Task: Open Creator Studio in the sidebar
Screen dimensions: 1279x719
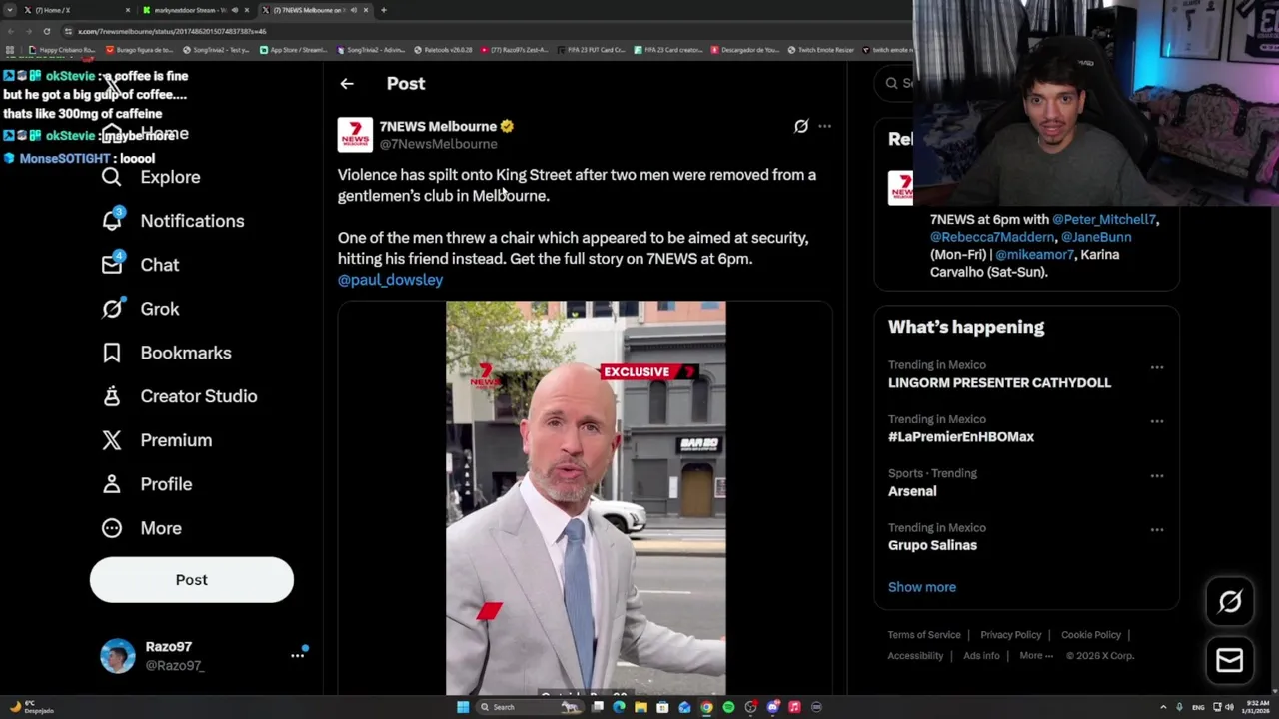Action: (x=198, y=396)
